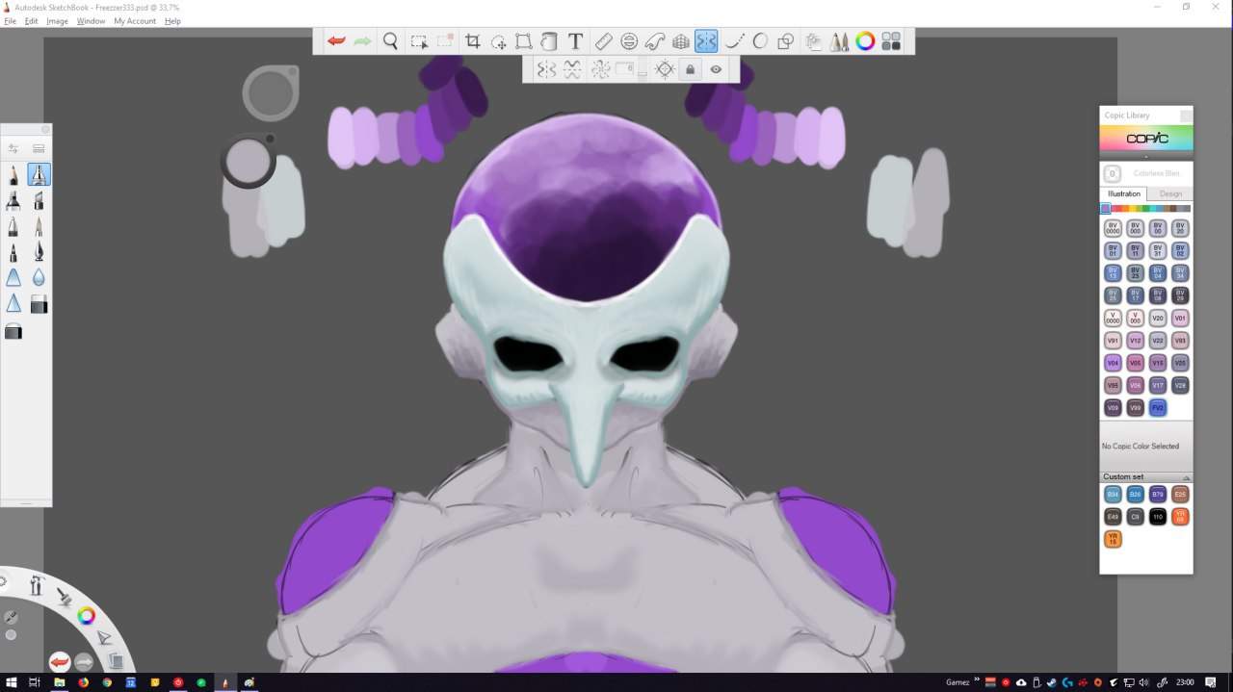
Task: Toggle Y-axis vertical symmetry
Action: point(546,69)
